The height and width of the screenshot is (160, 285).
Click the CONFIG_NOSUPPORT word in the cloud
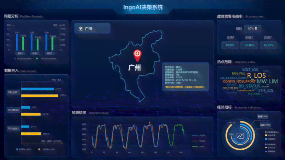(x=239, y=81)
